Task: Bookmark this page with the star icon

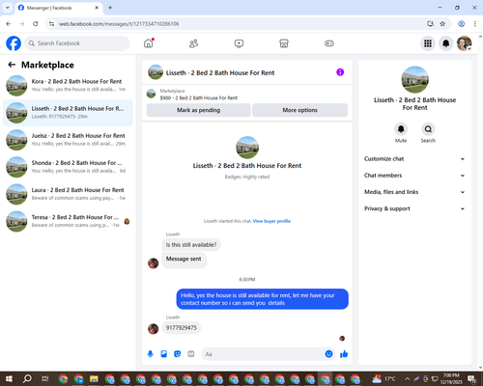Action: tap(442, 24)
